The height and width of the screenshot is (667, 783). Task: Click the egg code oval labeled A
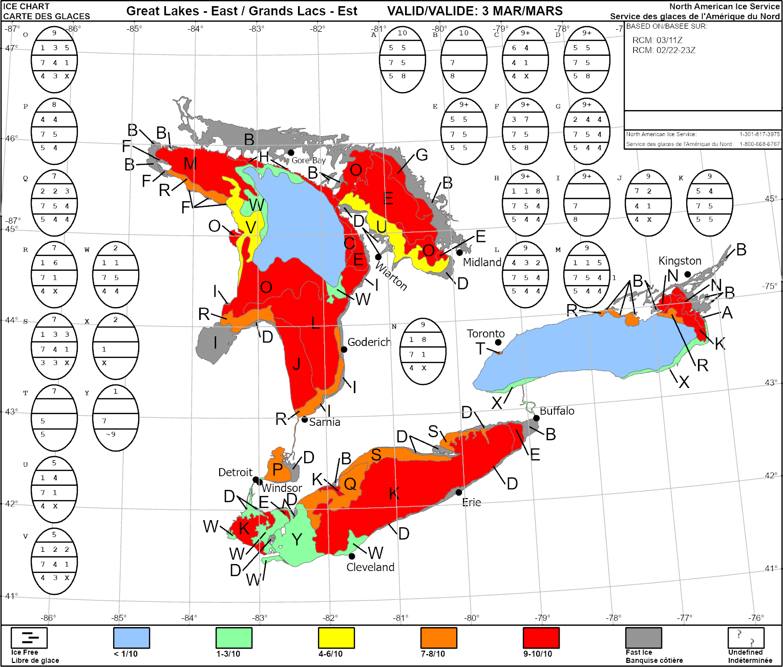pyautogui.click(x=403, y=59)
